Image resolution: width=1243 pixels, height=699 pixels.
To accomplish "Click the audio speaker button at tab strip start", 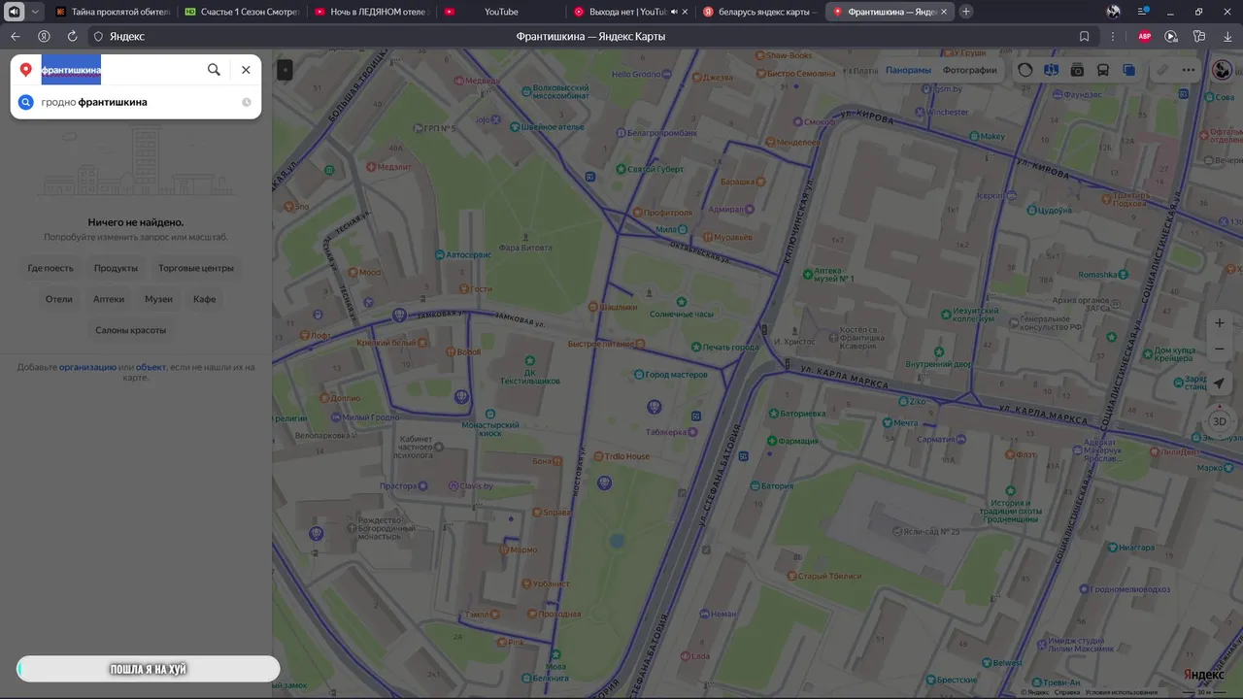I will [x=15, y=12].
